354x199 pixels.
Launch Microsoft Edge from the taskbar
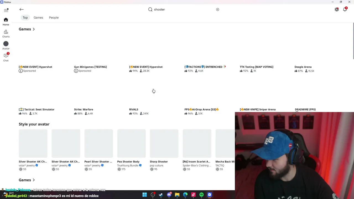[x=185, y=195]
